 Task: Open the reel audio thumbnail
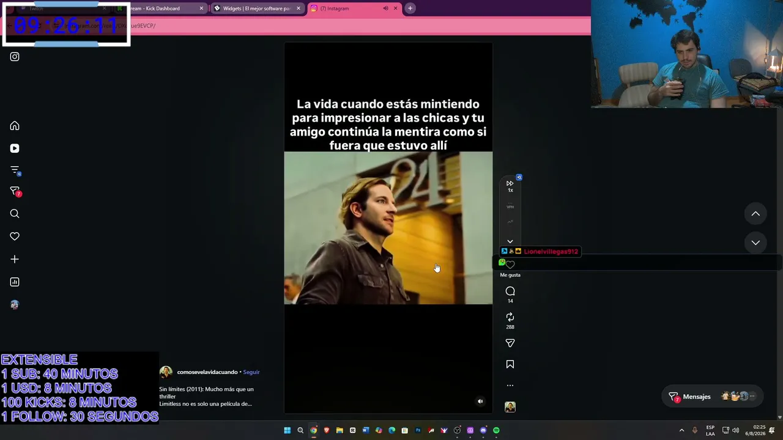510,407
